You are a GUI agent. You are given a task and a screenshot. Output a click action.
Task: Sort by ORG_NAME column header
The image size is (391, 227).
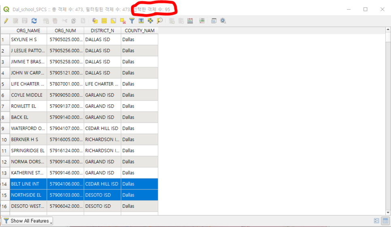click(x=28, y=31)
